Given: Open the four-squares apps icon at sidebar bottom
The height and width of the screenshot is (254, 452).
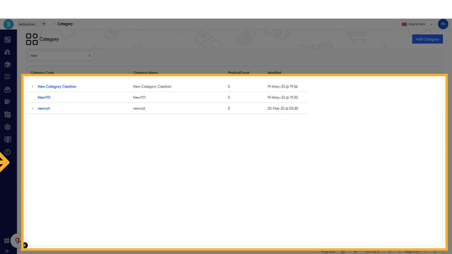Looking at the screenshot, I should point(7,241).
